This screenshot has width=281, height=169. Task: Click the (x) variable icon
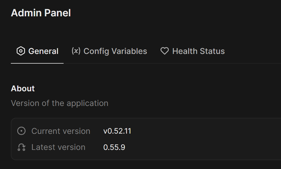(x=76, y=51)
